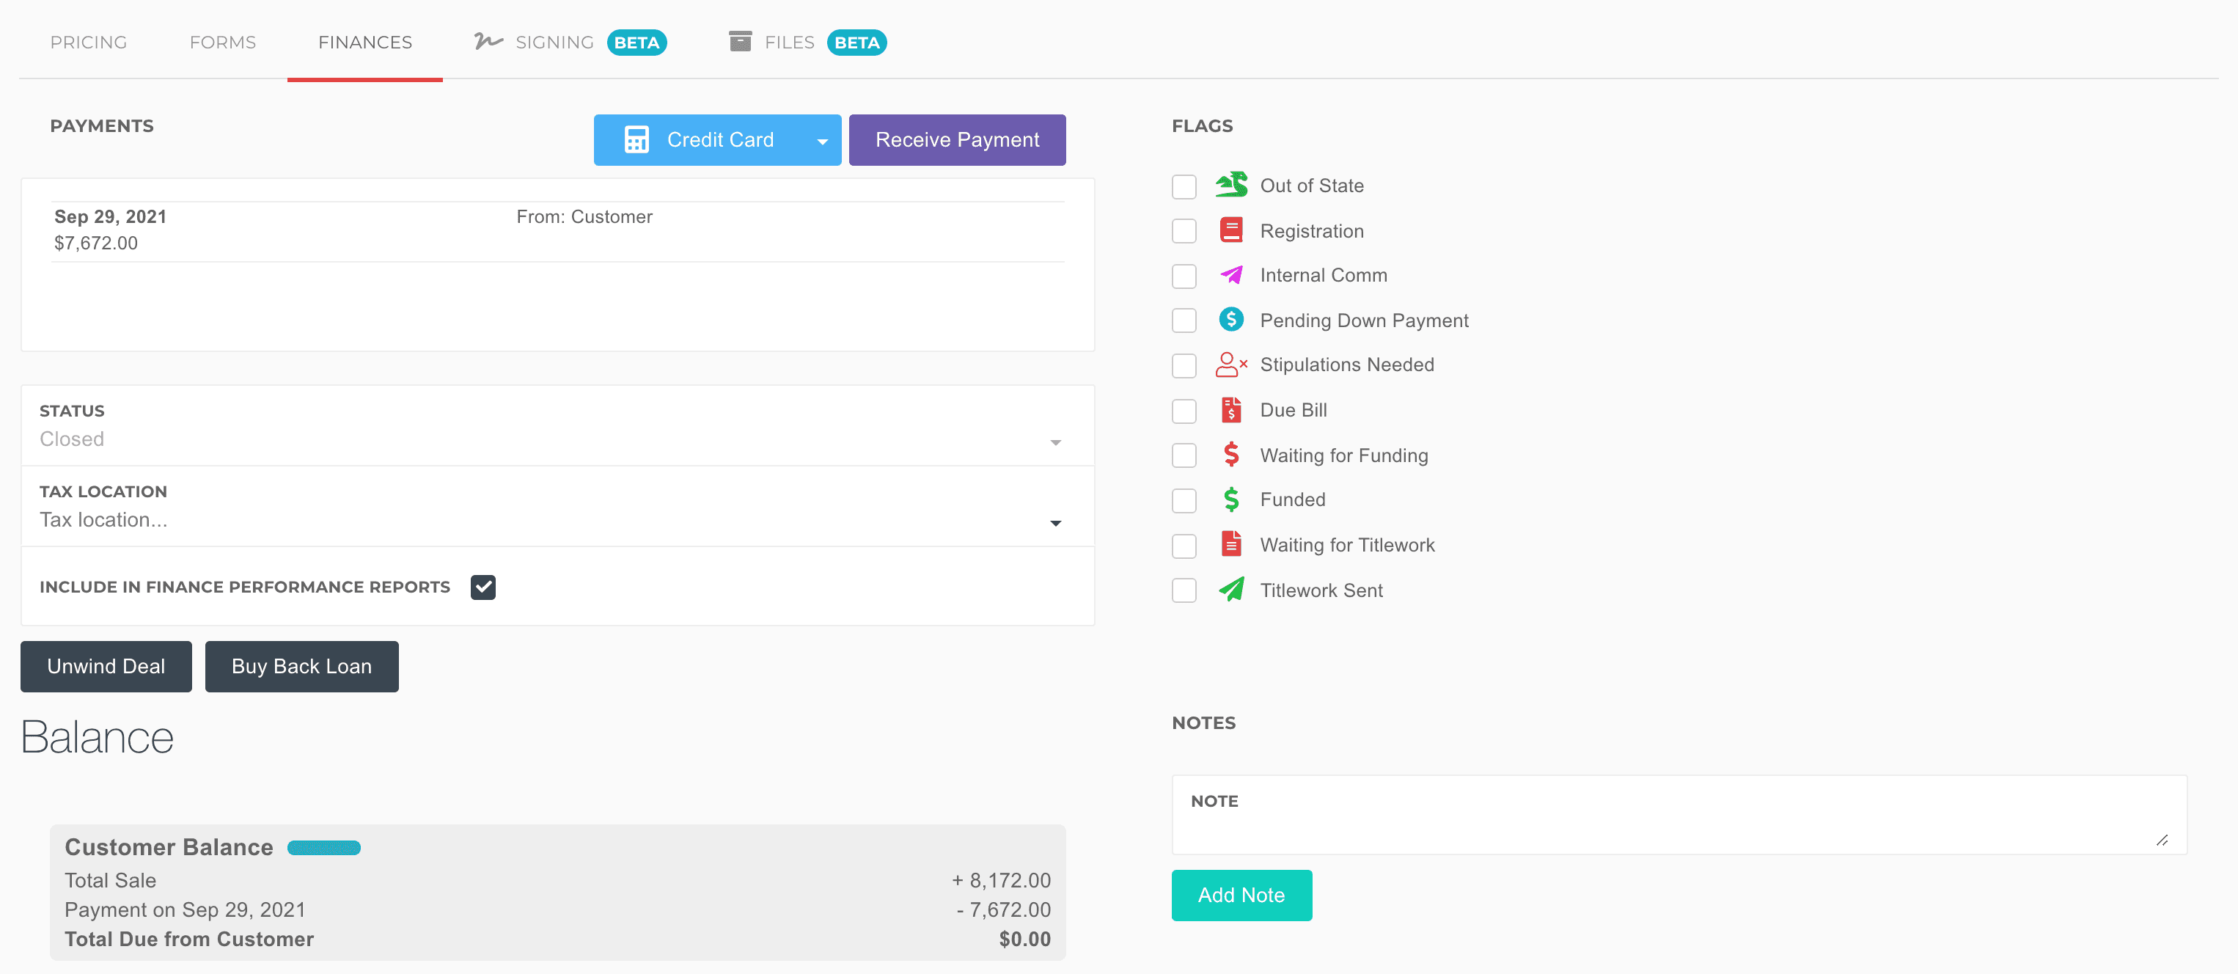The image size is (2238, 974).
Task: Check the Waiting for Titlework flag checkbox
Action: click(x=1184, y=546)
